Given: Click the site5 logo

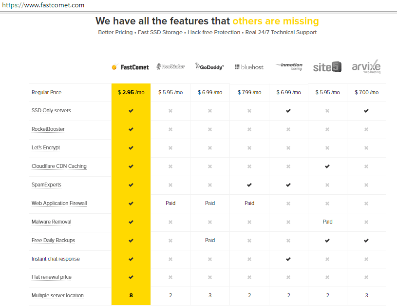Looking at the screenshot, I should 327,67.
